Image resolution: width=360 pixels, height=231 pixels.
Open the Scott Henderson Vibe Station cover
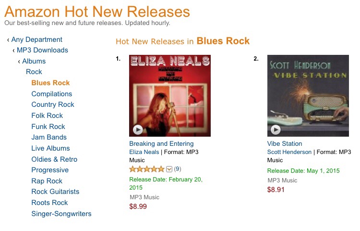308,96
